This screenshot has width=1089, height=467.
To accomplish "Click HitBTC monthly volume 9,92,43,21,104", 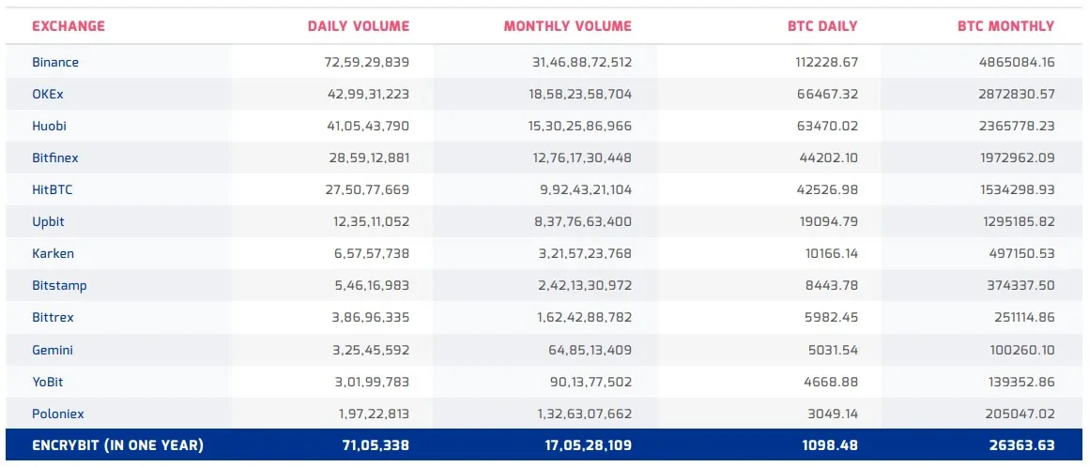I will tap(585, 189).
